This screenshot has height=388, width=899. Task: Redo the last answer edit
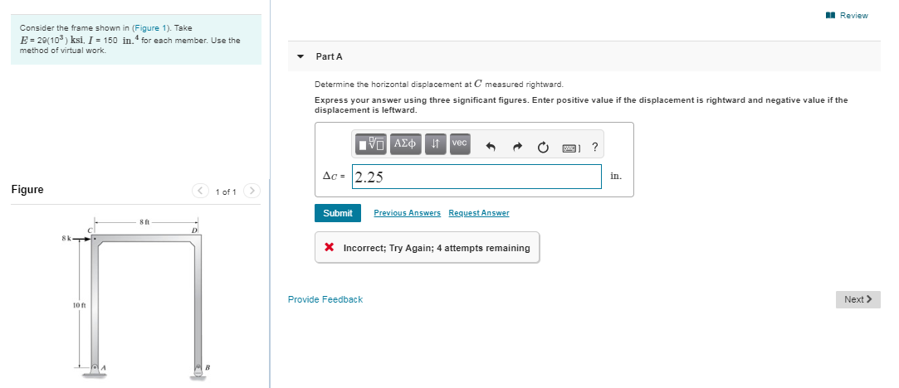[x=516, y=147]
